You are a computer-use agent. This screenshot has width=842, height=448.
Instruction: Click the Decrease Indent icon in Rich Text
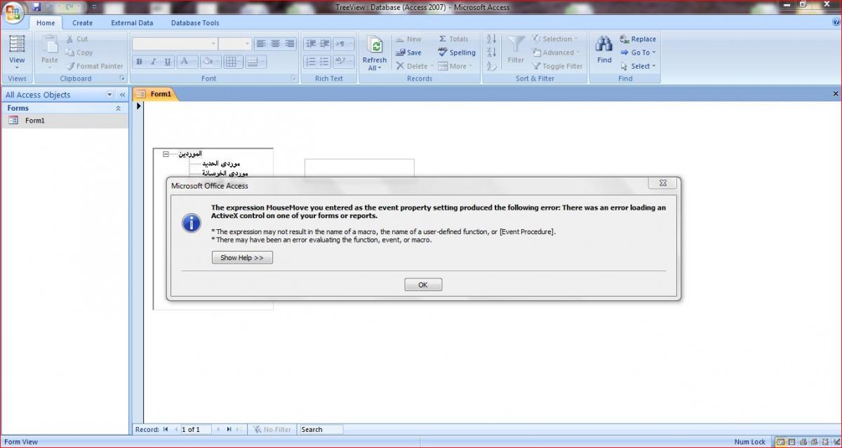pos(311,43)
